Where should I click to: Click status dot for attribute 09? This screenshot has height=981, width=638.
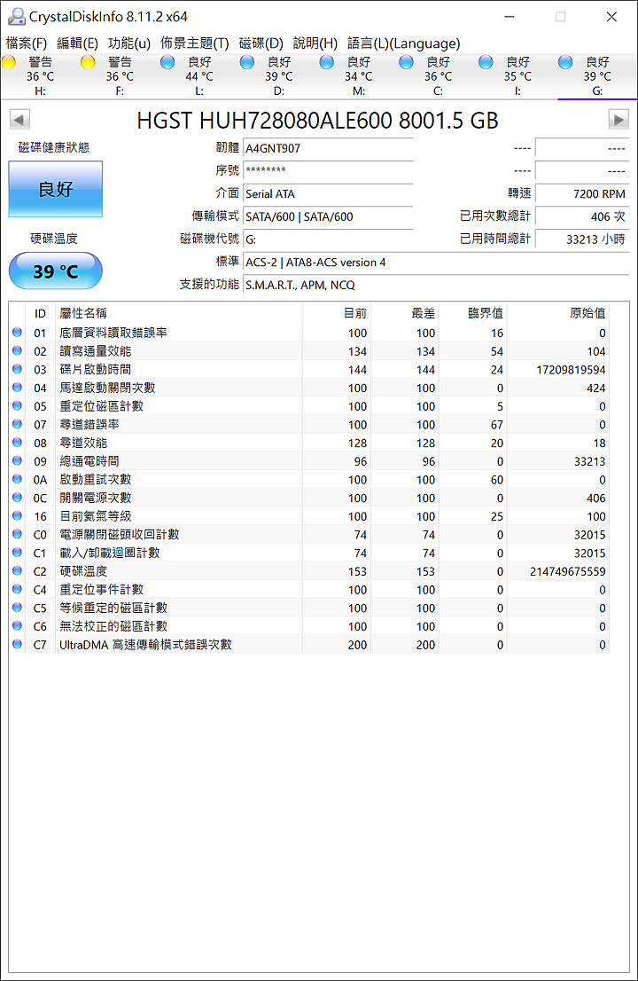[x=18, y=460]
